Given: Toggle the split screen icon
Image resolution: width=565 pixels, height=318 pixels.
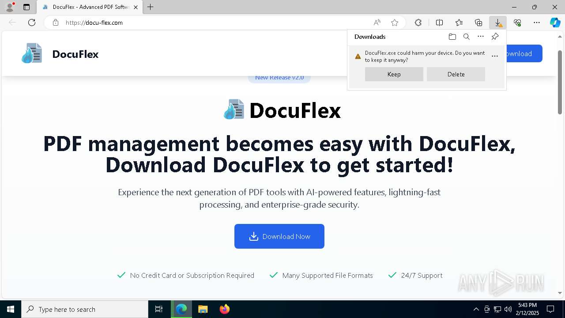Looking at the screenshot, I should click(x=439, y=23).
